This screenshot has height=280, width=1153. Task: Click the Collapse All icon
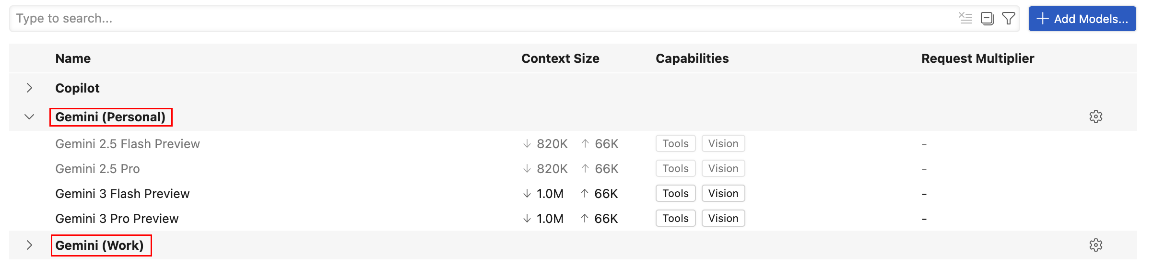(x=988, y=18)
